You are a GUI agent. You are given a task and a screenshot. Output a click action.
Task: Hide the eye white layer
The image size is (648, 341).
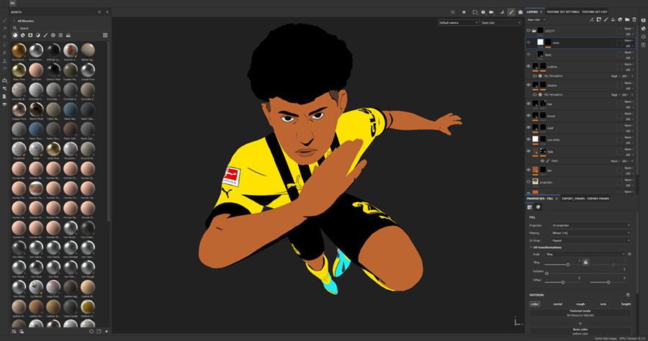tap(528, 139)
